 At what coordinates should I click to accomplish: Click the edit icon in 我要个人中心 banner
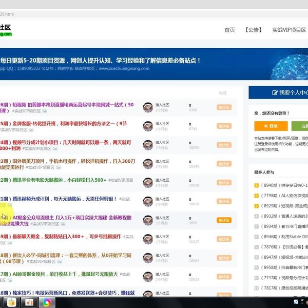(275, 93)
